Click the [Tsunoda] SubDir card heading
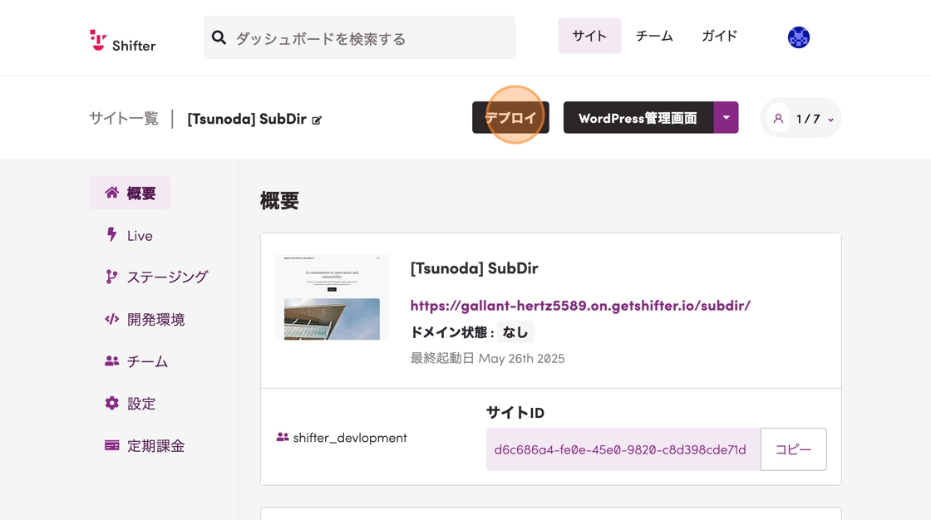This screenshot has width=931, height=520. (475, 268)
